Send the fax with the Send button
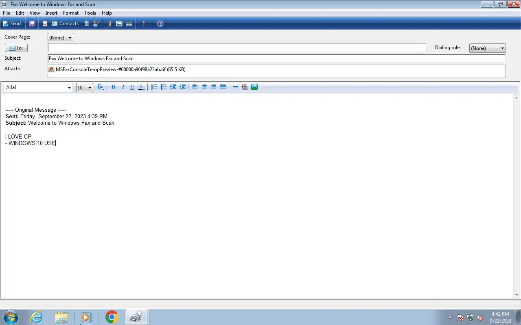The height and width of the screenshot is (325, 521). pyautogui.click(x=12, y=24)
